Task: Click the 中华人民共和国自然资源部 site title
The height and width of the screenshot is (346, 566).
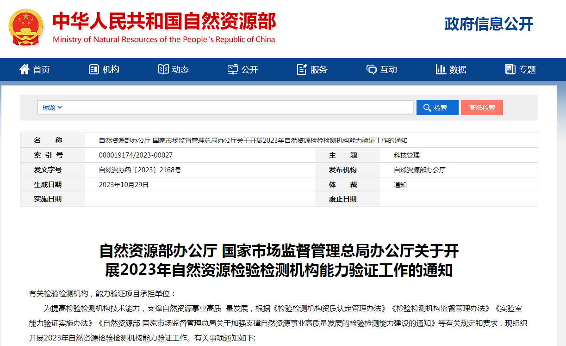Action: pyautogui.click(x=164, y=21)
